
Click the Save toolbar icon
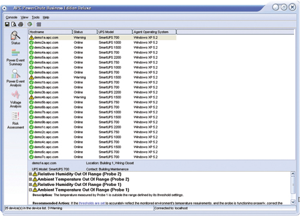pyautogui.click(x=7, y=25)
